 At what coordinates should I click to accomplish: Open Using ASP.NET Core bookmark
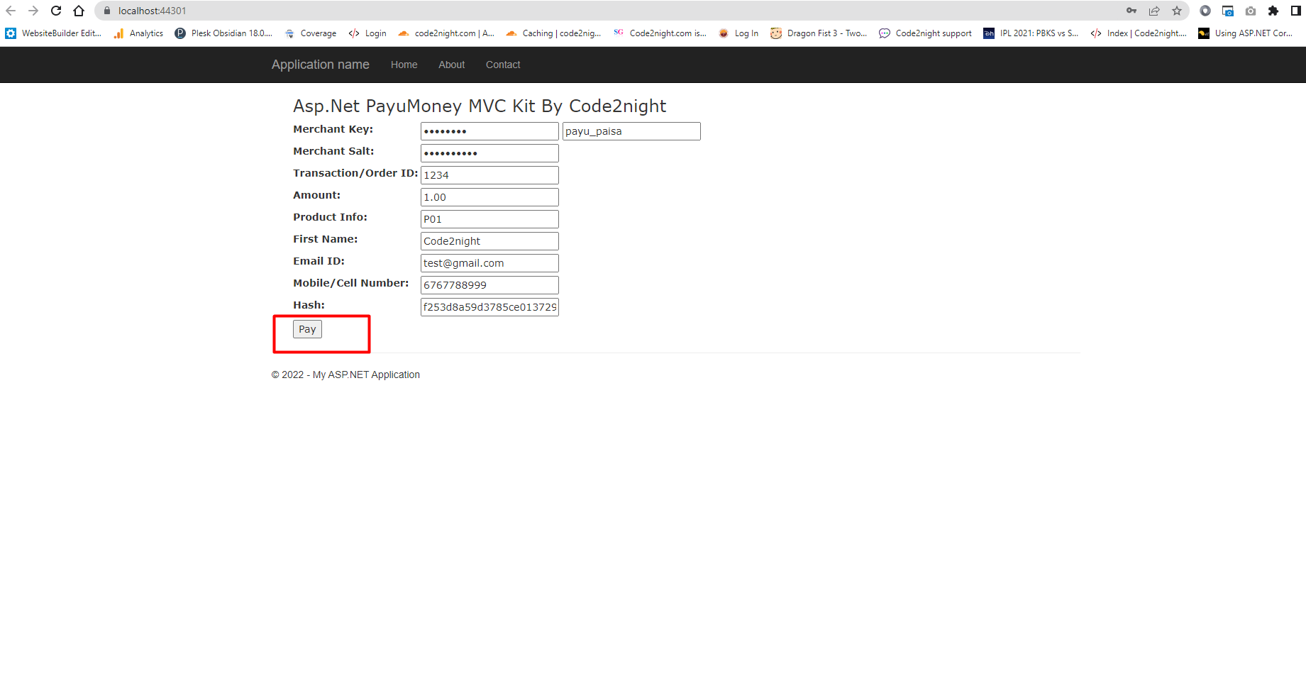click(x=1246, y=33)
